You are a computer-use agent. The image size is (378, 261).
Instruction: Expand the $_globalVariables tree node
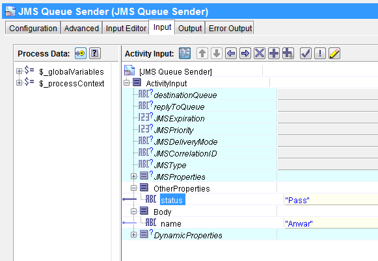[x=19, y=71]
